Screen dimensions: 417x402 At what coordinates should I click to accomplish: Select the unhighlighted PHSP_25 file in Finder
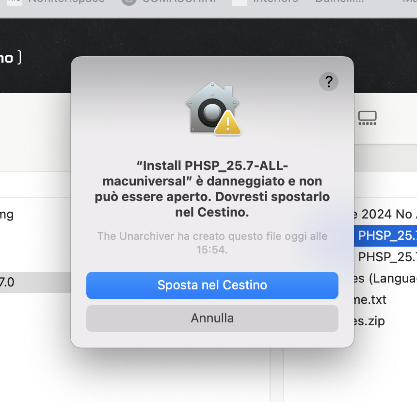point(385,257)
